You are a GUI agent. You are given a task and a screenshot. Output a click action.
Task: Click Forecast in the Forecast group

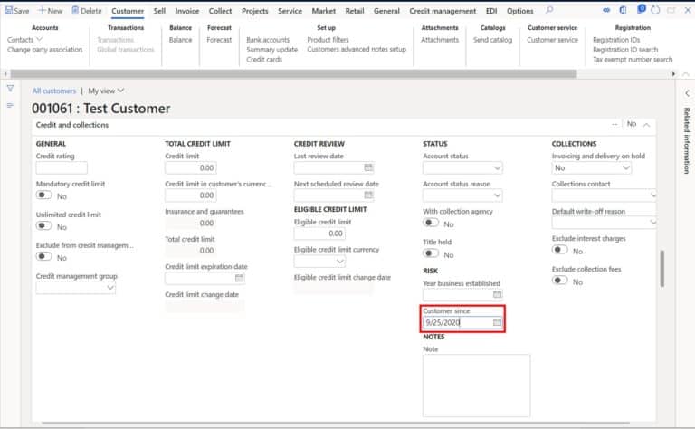(219, 40)
